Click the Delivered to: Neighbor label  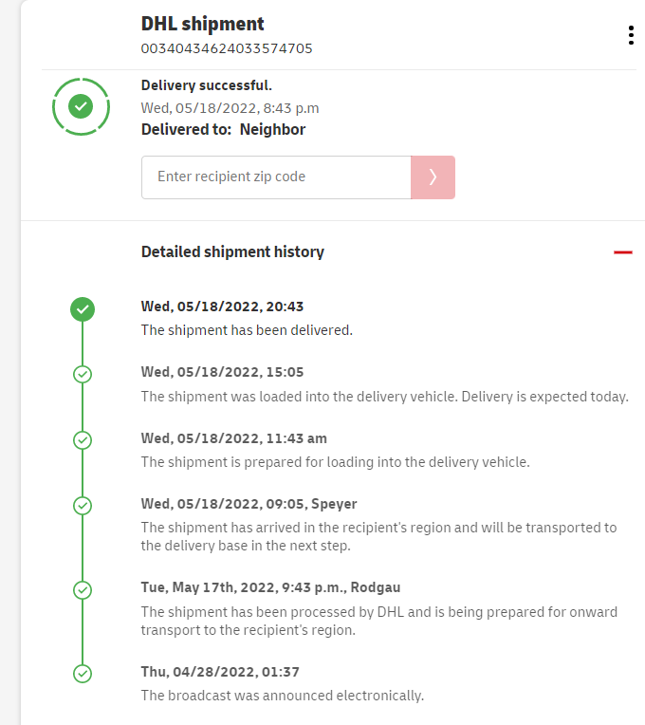coord(223,129)
